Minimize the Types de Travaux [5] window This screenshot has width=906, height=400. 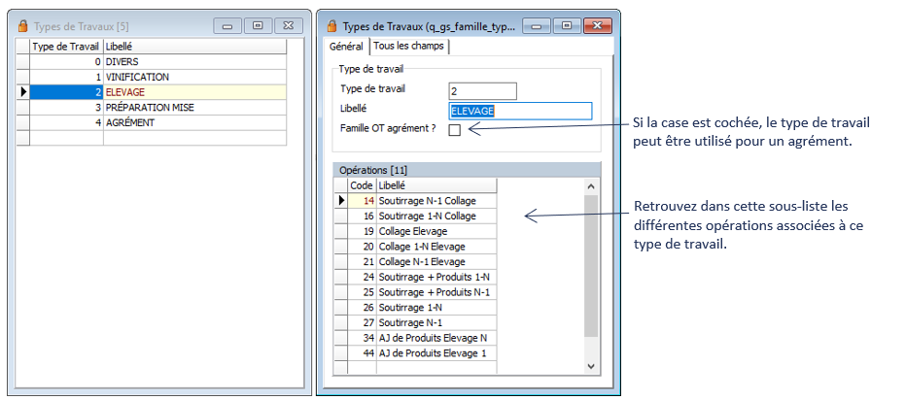pos(226,26)
